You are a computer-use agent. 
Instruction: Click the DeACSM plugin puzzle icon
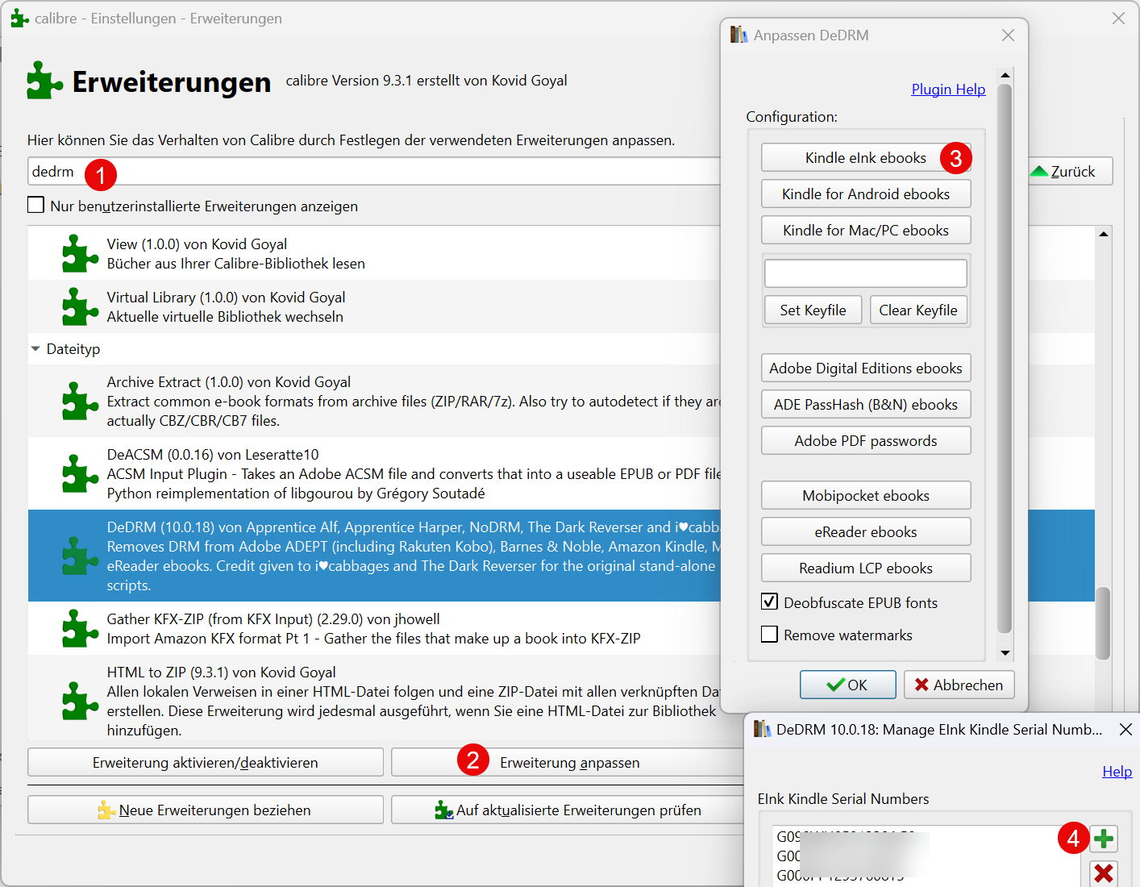[x=79, y=474]
